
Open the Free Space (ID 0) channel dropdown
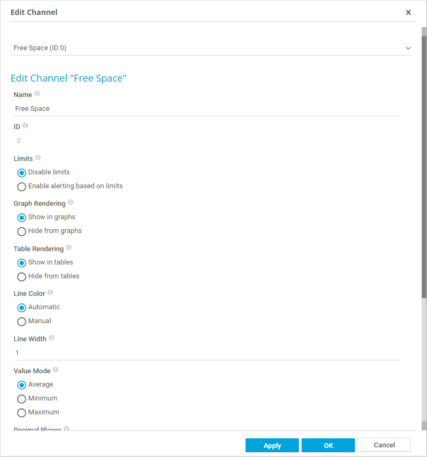click(211, 48)
